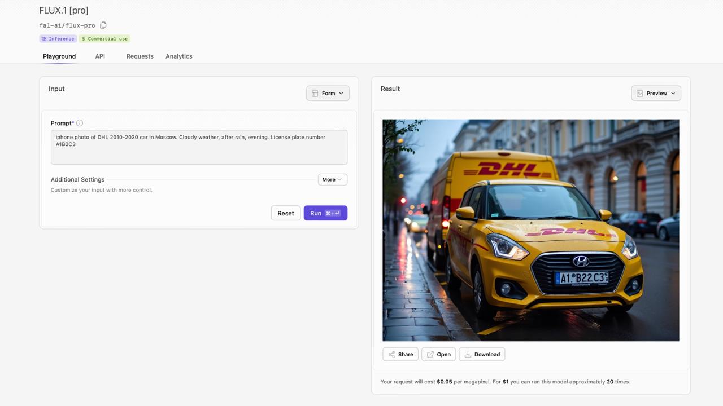This screenshot has width=723, height=406.
Task: View the Analytics tab
Action: pyautogui.click(x=179, y=56)
